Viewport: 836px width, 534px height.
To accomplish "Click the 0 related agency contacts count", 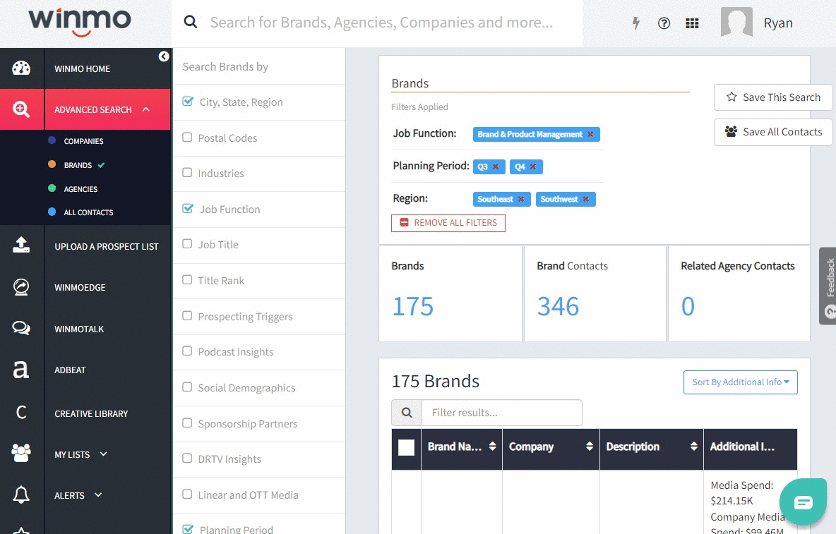I will click(688, 307).
